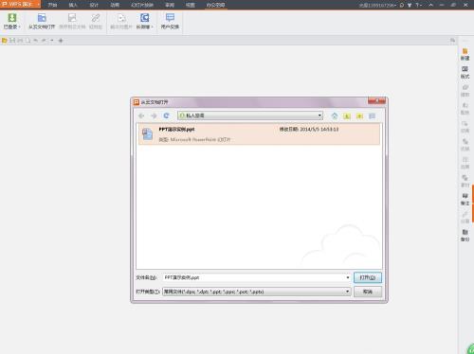474x354 pixels.
Task: Open the WPS application menu button
Action: tap(20, 4)
